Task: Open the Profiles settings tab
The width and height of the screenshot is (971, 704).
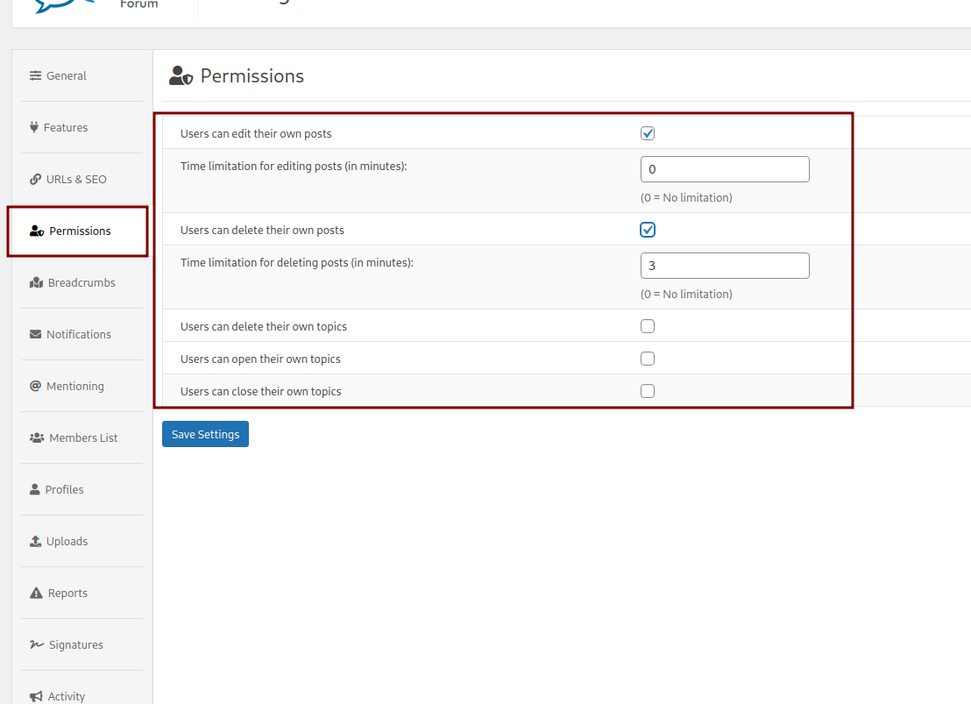Action: 64,489
